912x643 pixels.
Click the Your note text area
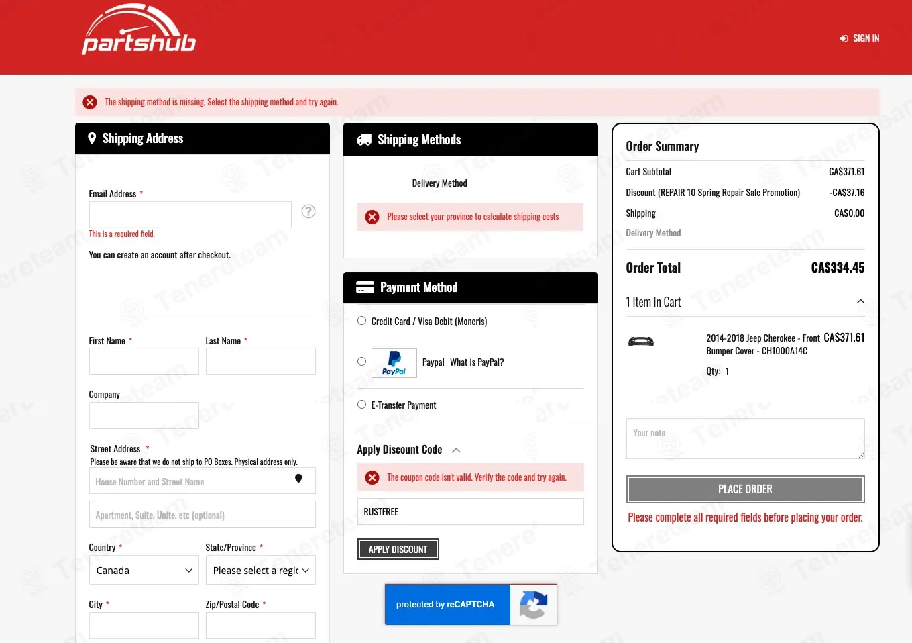[745, 439]
